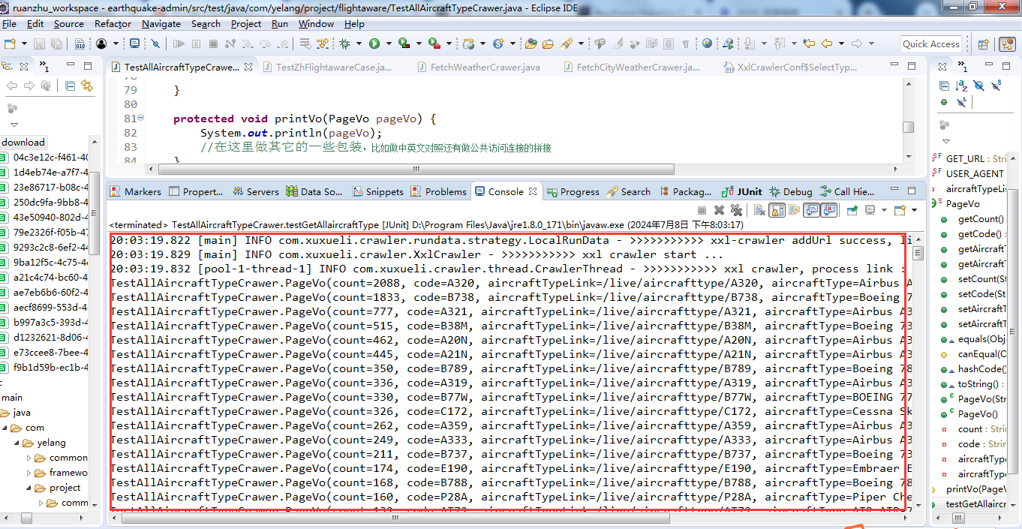Screen dimensions: 1022x529
Task: Switch to the Problems tab
Action: point(437,191)
